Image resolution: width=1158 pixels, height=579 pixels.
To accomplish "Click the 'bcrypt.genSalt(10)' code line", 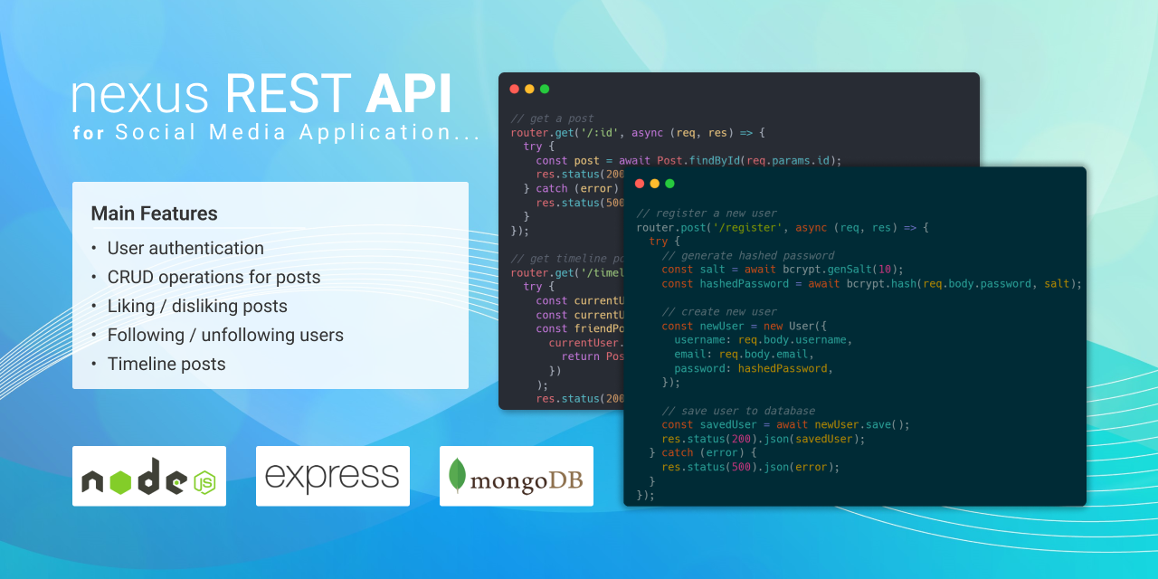I will click(x=783, y=270).
